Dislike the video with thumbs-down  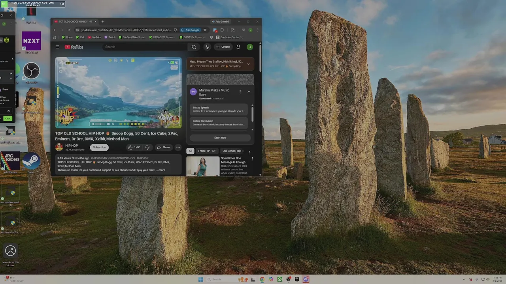click(x=147, y=148)
